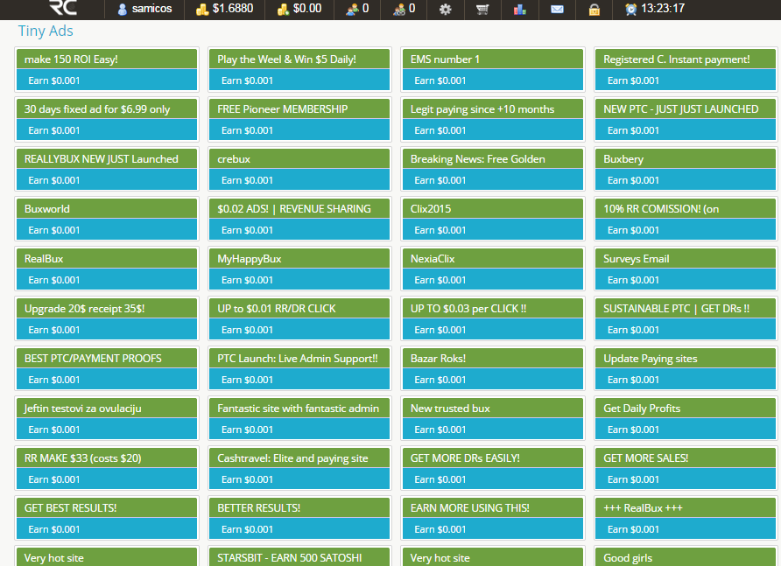The image size is (781, 566).
Task: Open the shopping cart icon
Action: pyautogui.click(x=482, y=10)
